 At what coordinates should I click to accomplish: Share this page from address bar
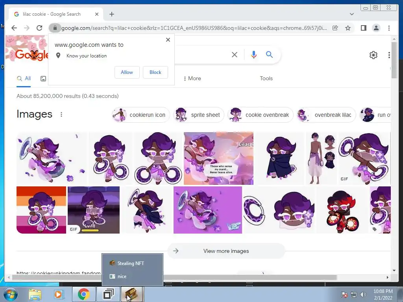coord(335,28)
